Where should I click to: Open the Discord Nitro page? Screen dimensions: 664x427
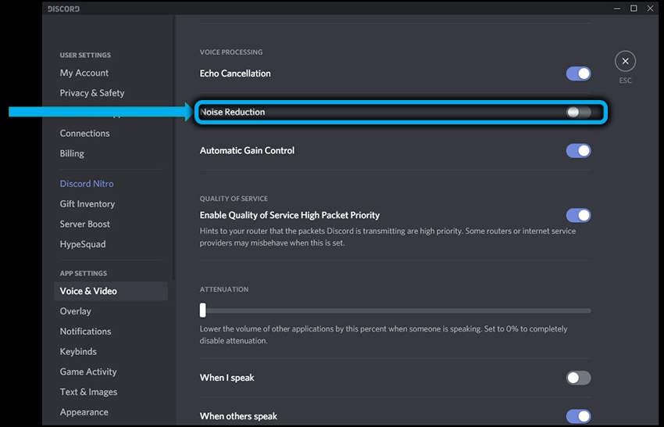coord(87,184)
